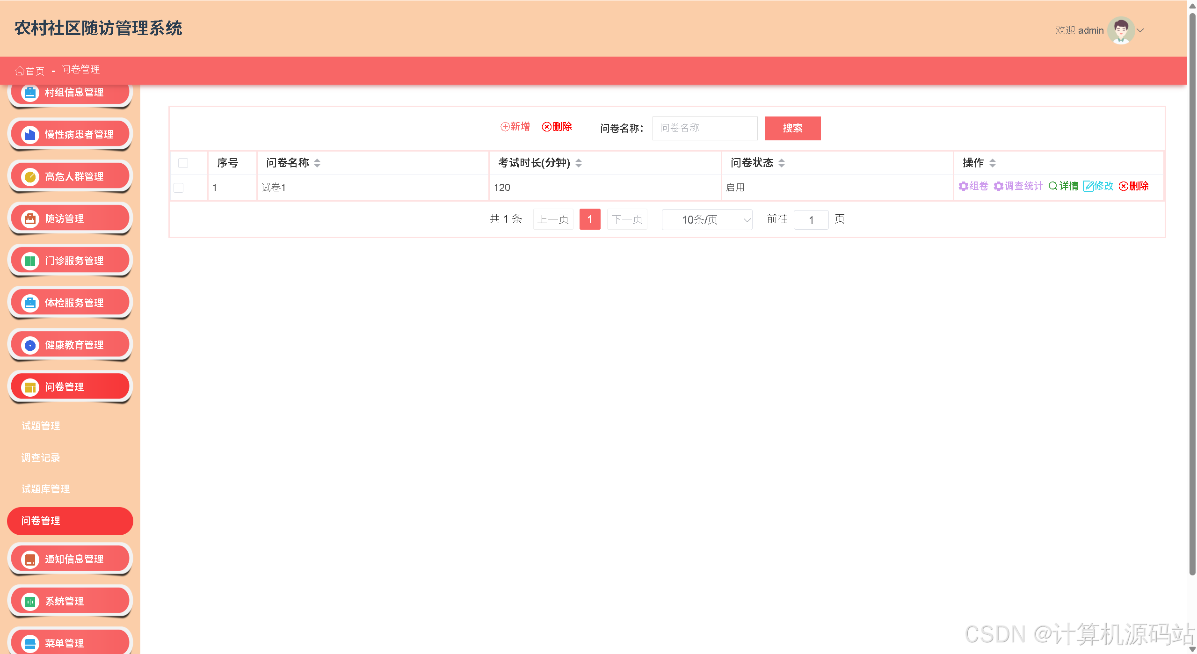Screen dimensions: 1197x654
Task: Open 通知信息管理 menu
Action: (70, 559)
